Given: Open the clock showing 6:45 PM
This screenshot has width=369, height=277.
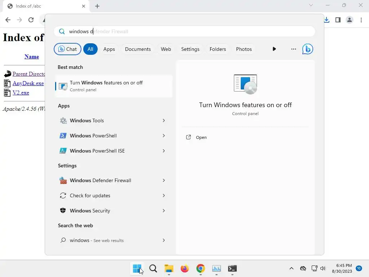Looking at the screenshot, I should click(342, 268).
